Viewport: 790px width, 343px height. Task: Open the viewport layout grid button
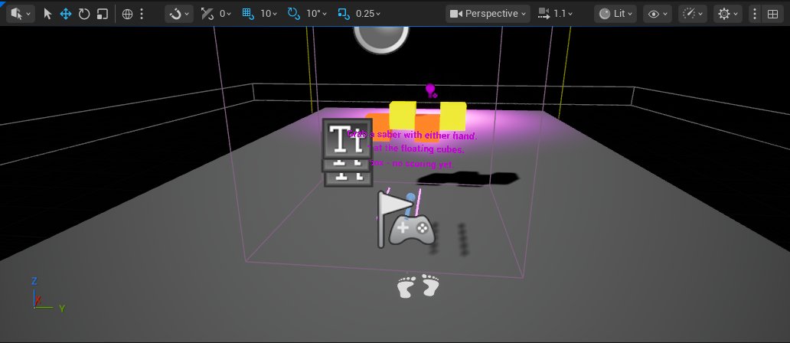[x=772, y=14]
